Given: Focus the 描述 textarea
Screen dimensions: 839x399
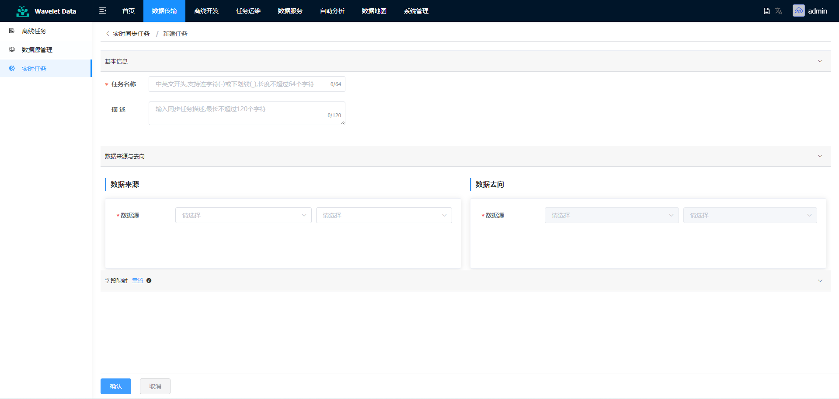Looking at the screenshot, I should pyautogui.click(x=247, y=113).
